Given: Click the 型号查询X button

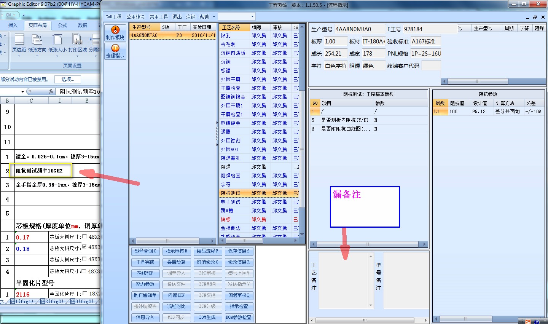Looking at the screenshot, I should (145, 251).
